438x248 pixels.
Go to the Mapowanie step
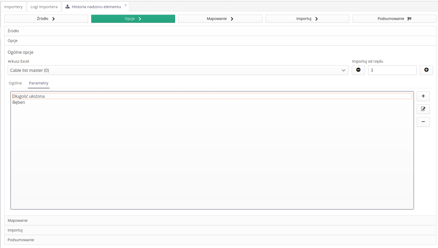pyautogui.click(x=220, y=19)
